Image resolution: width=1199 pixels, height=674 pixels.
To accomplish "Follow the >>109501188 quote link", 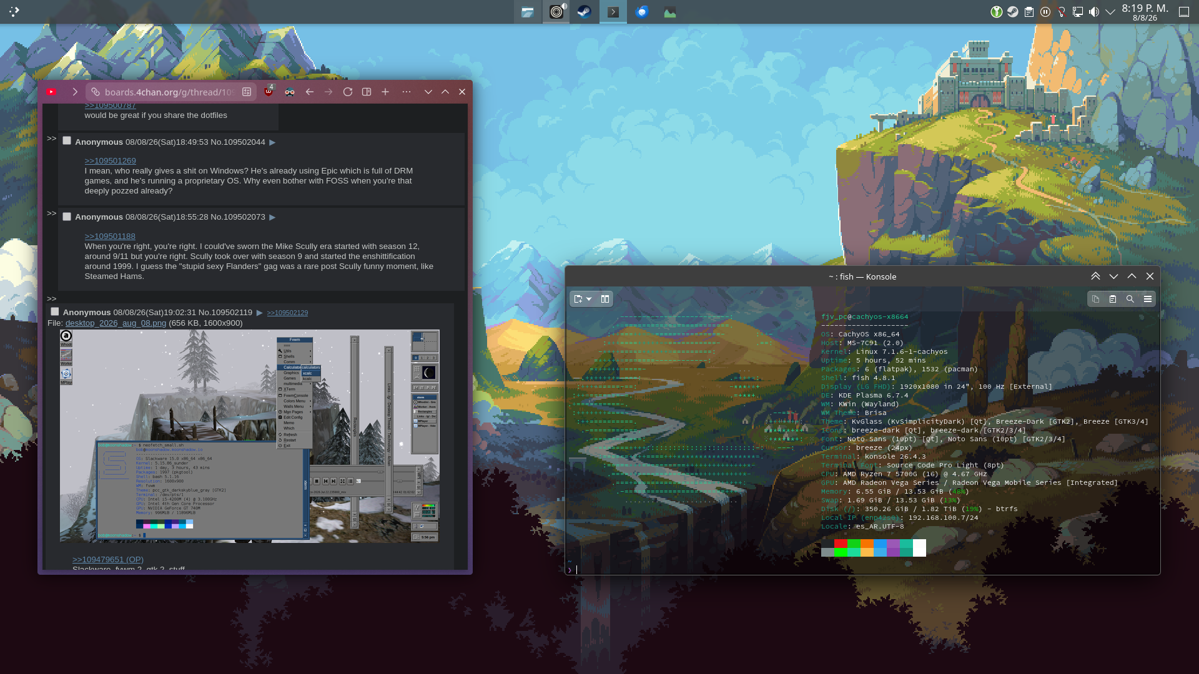I will pos(110,237).
